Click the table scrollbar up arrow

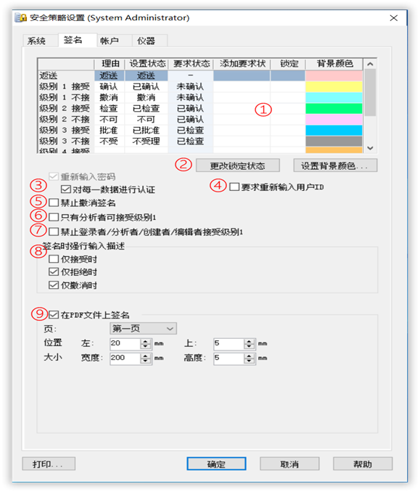370,64
